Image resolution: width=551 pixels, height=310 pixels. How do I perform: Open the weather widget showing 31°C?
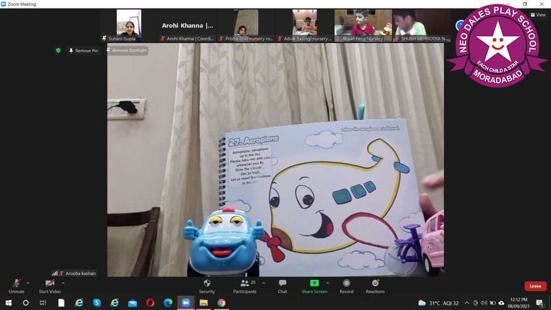[439, 303]
